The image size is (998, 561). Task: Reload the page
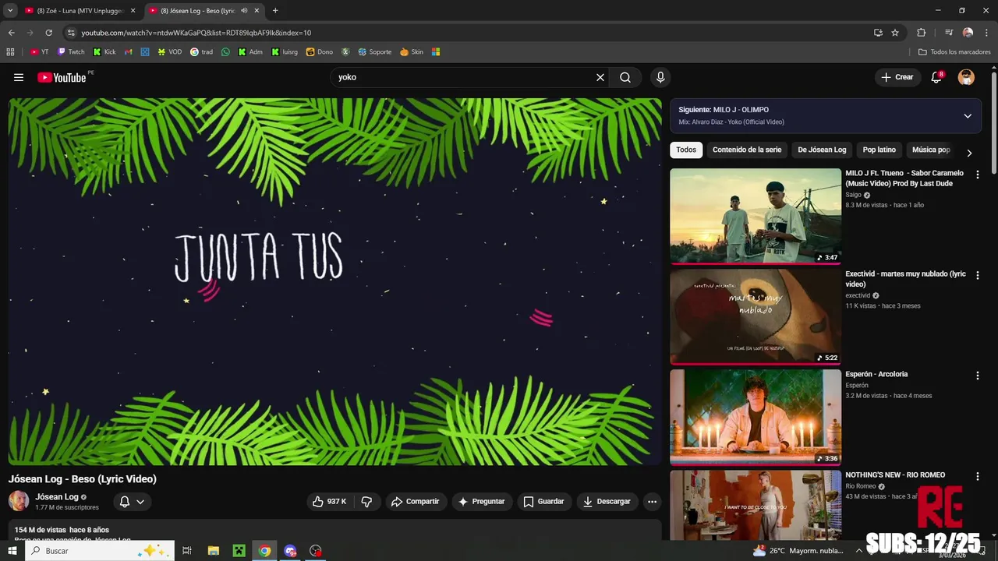click(x=48, y=33)
